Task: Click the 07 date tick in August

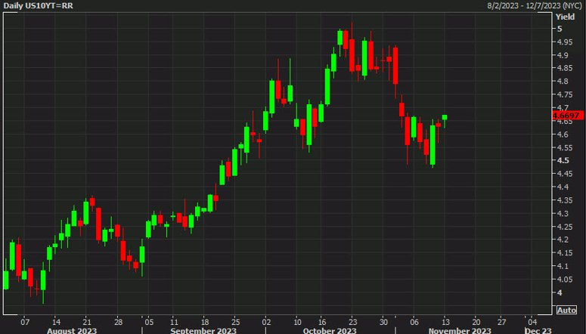Action: pos(25,320)
